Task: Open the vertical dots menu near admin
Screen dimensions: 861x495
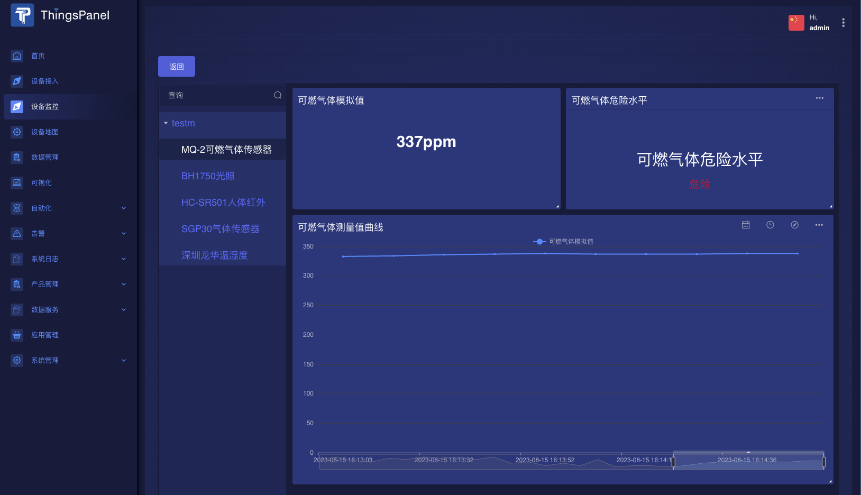Action: [x=843, y=22]
